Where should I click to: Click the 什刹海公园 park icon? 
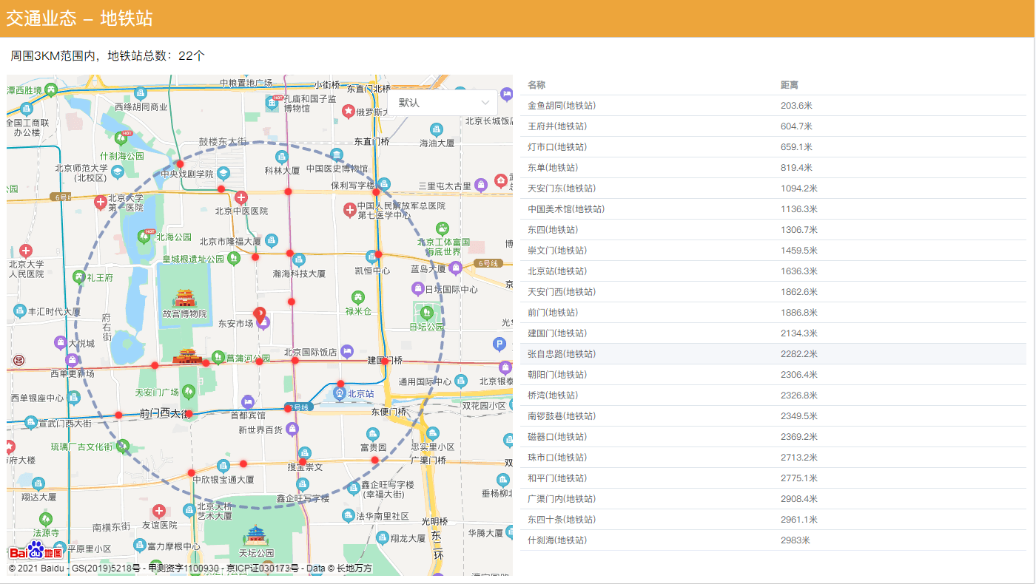(122, 138)
